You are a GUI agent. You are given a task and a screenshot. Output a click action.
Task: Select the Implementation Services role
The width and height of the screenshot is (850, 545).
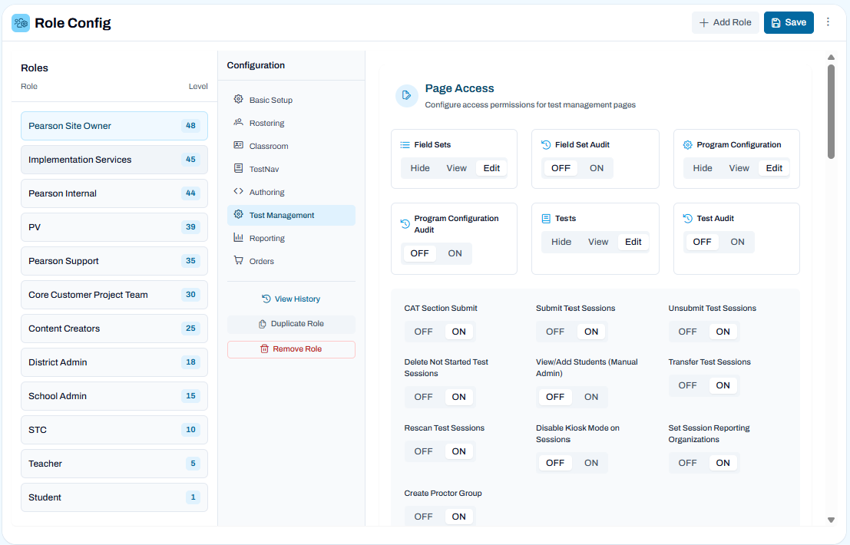(114, 159)
